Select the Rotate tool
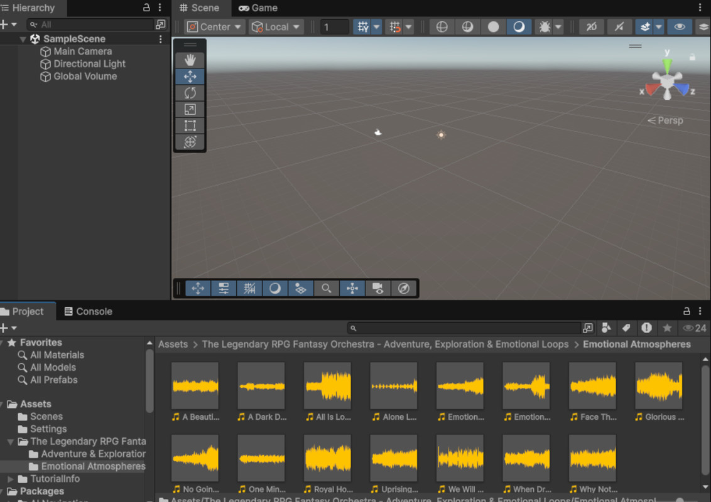Viewport: 711px width, 502px height. pyautogui.click(x=190, y=93)
